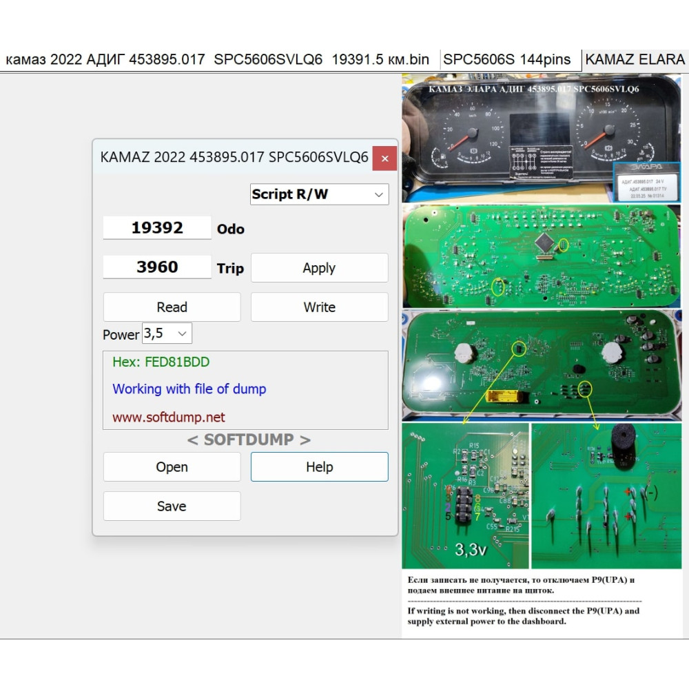Click the Help button
The width and height of the screenshot is (689, 689).
(x=320, y=466)
